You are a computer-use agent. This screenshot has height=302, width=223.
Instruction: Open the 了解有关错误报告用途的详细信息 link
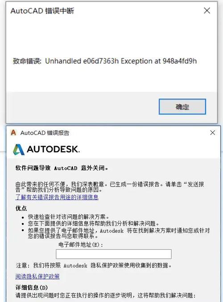coord(57,197)
